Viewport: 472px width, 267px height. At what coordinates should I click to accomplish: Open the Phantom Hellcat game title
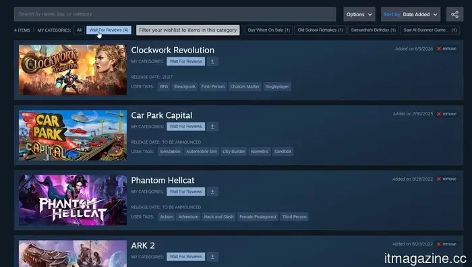(x=163, y=180)
